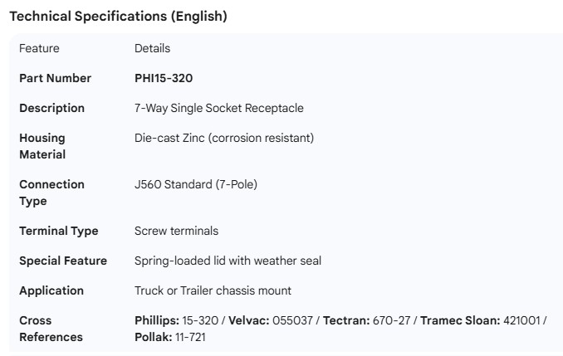Click the Pollak 11-721 cross reference
The width and height of the screenshot is (563, 356).
[x=170, y=337]
